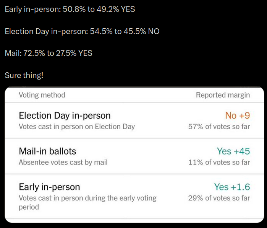Select the Election Day in-person row title
Screen dimensions: 267x228
point(65,116)
